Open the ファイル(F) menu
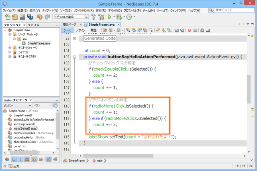 click(9, 10)
